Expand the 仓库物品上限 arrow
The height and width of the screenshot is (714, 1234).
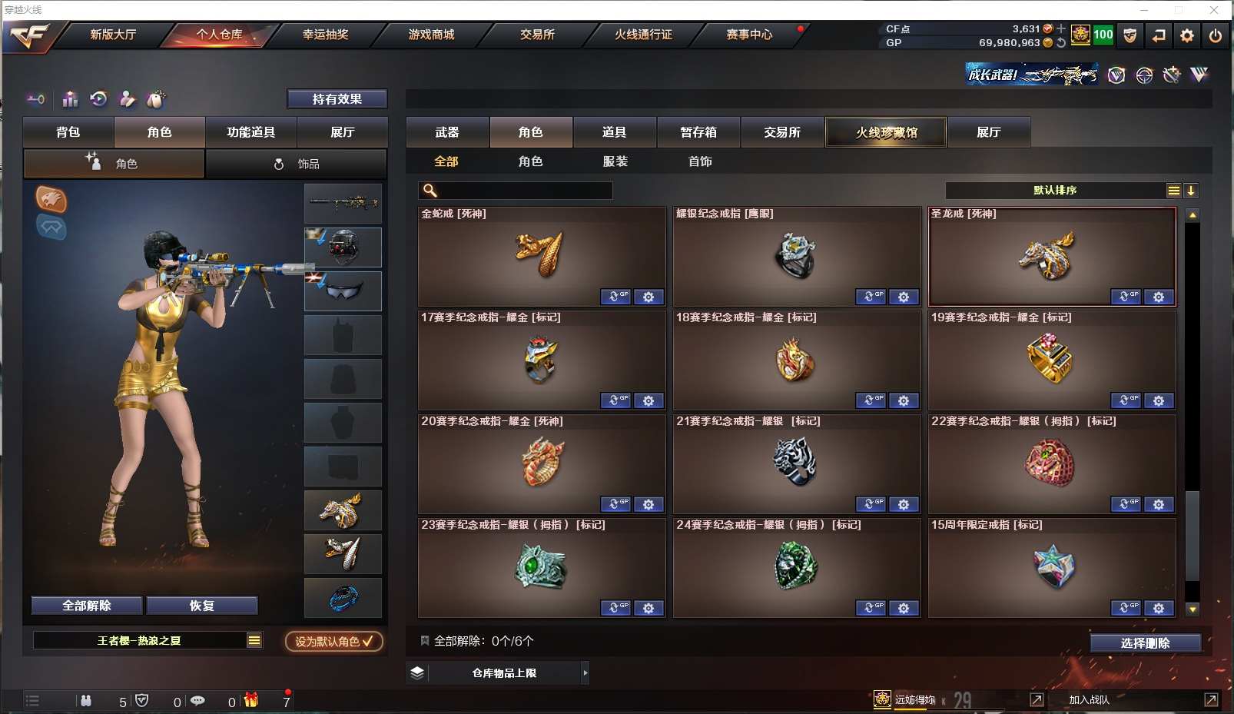click(585, 673)
